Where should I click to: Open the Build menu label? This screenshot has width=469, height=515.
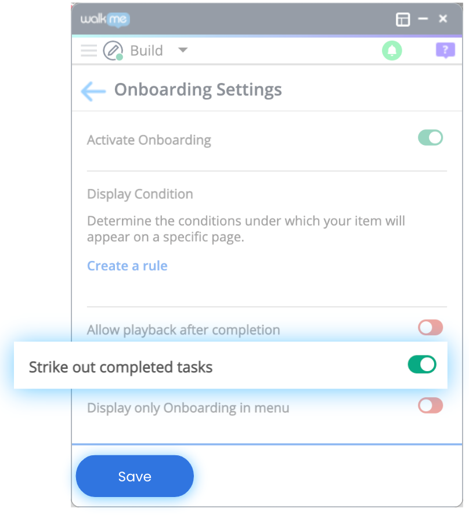[146, 50]
